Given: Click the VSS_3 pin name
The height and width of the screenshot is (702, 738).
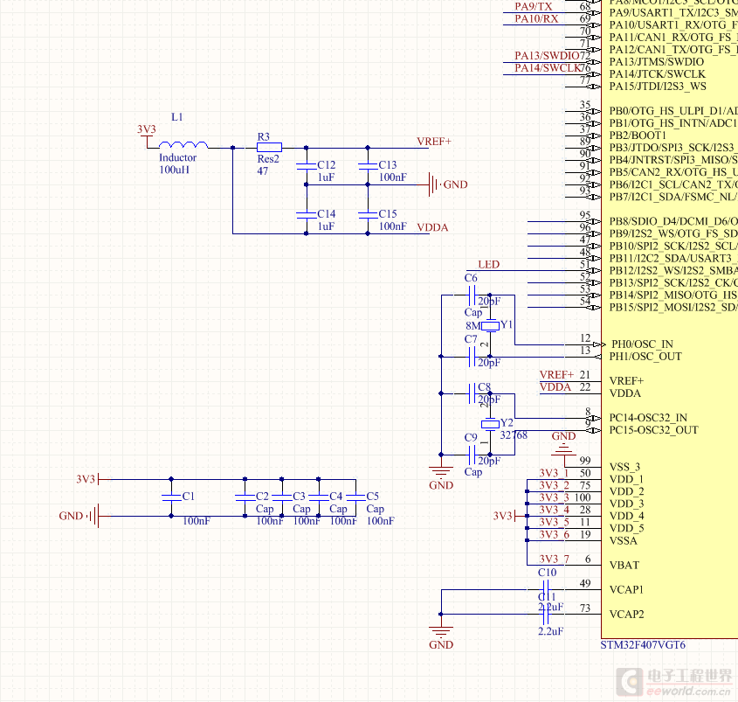Looking at the screenshot, I should click(624, 467).
